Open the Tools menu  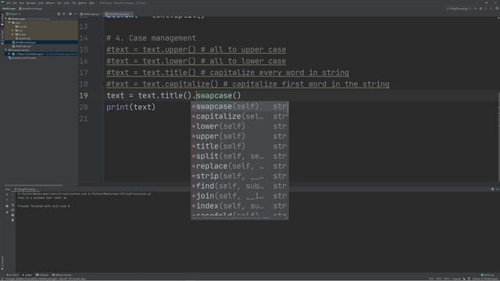[66, 3]
